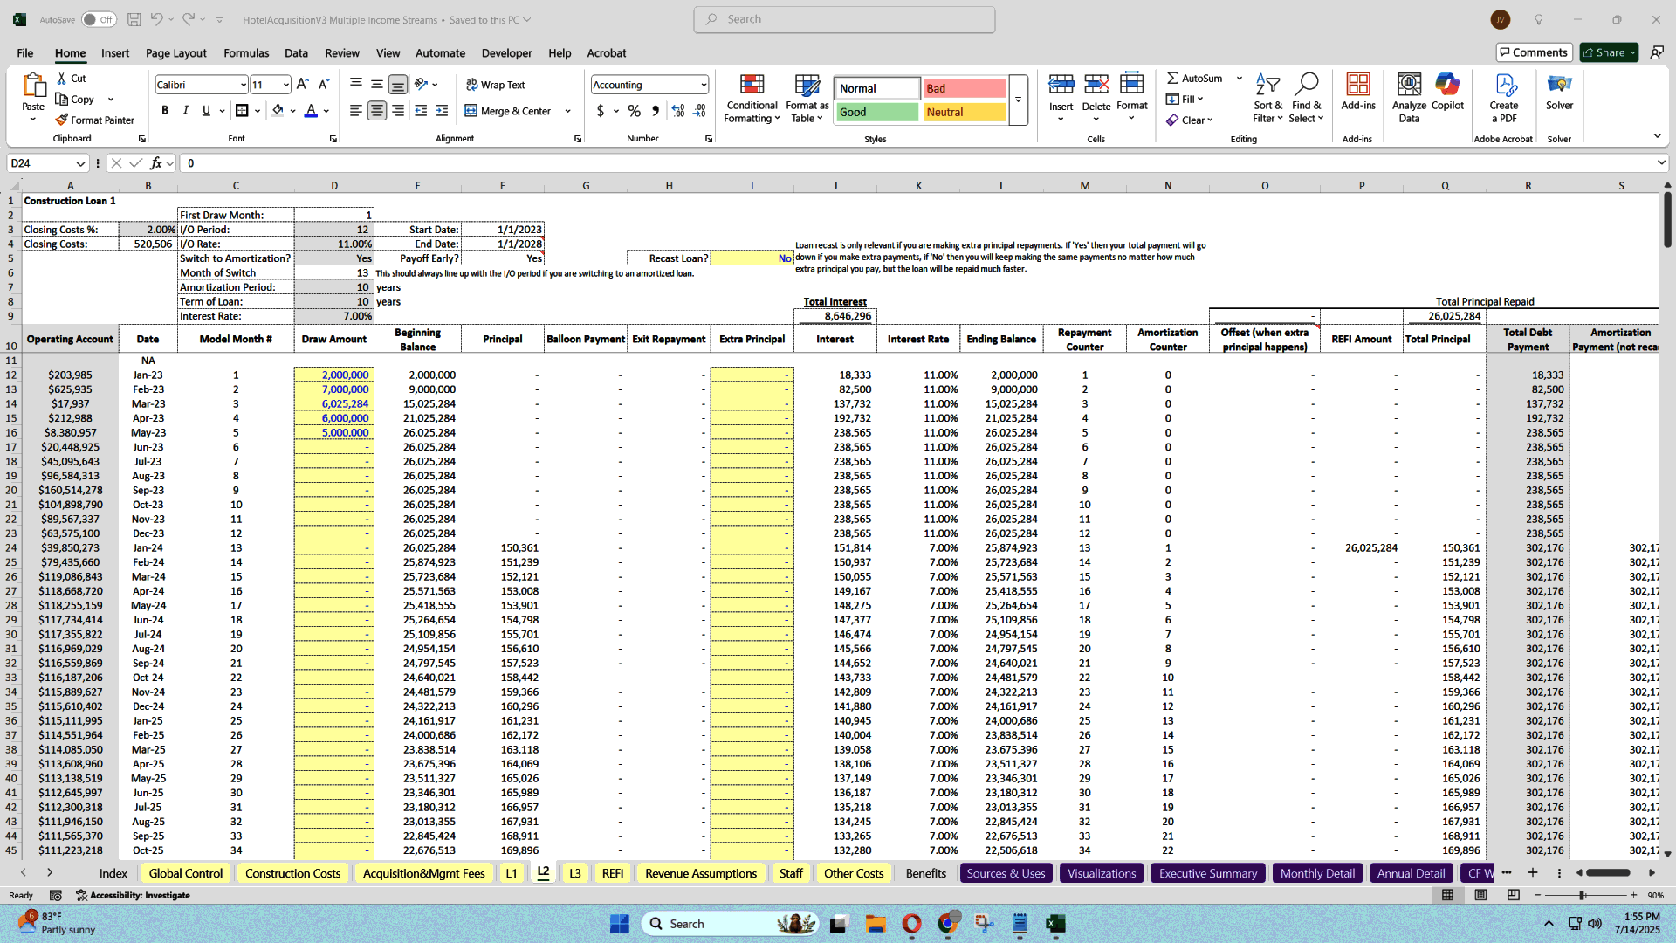The height and width of the screenshot is (943, 1676).
Task: Expand the formula bar
Action: (1659, 163)
